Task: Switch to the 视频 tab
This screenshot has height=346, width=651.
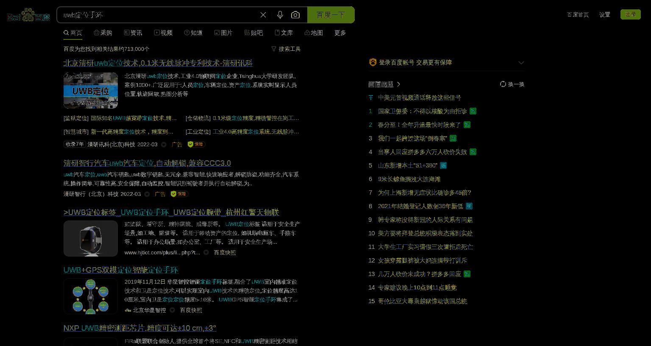Action: click(163, 33)
